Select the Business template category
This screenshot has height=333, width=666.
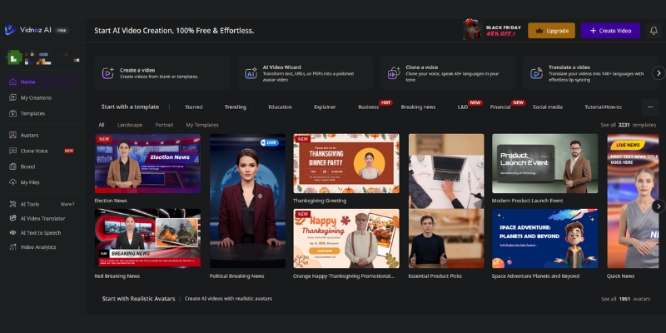[x=368, y=107]
